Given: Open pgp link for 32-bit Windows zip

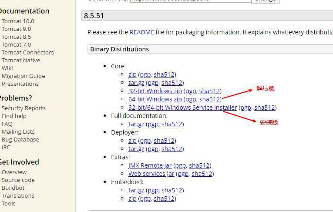Looking at the screenshot, I should point(191,91).
